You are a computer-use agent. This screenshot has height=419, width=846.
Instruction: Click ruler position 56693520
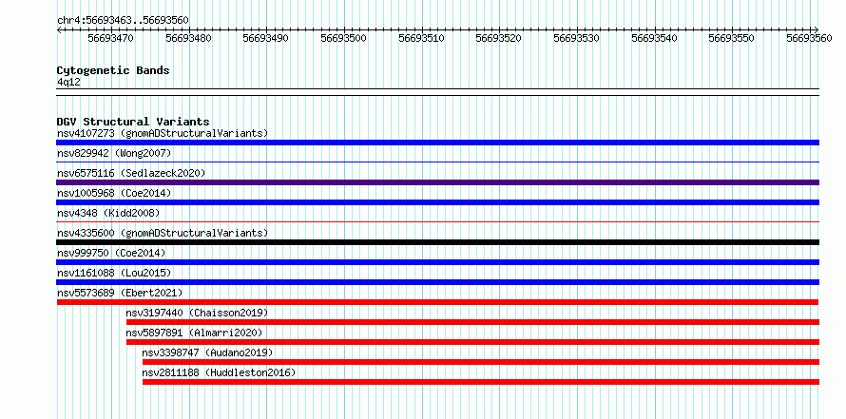[x=499, y=38]
